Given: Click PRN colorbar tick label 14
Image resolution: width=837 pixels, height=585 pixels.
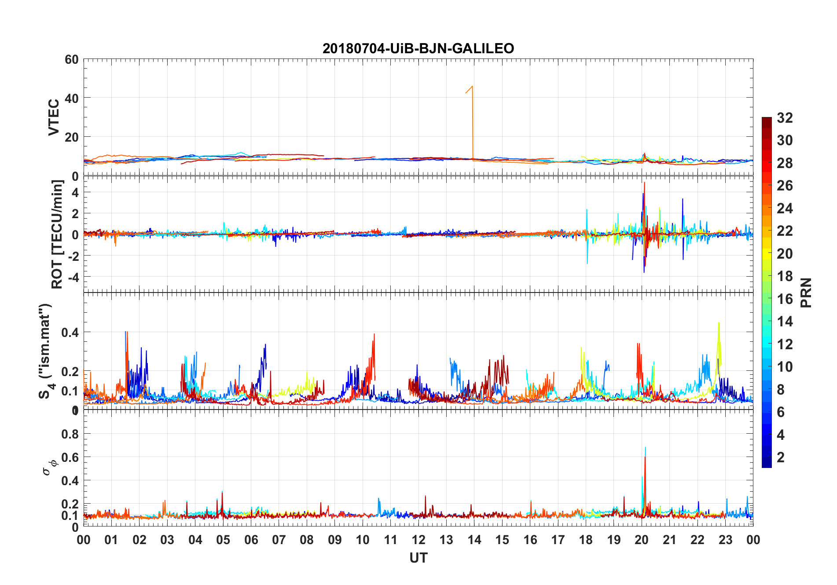Looking at the screenshot, I should [x=785, y=321].
